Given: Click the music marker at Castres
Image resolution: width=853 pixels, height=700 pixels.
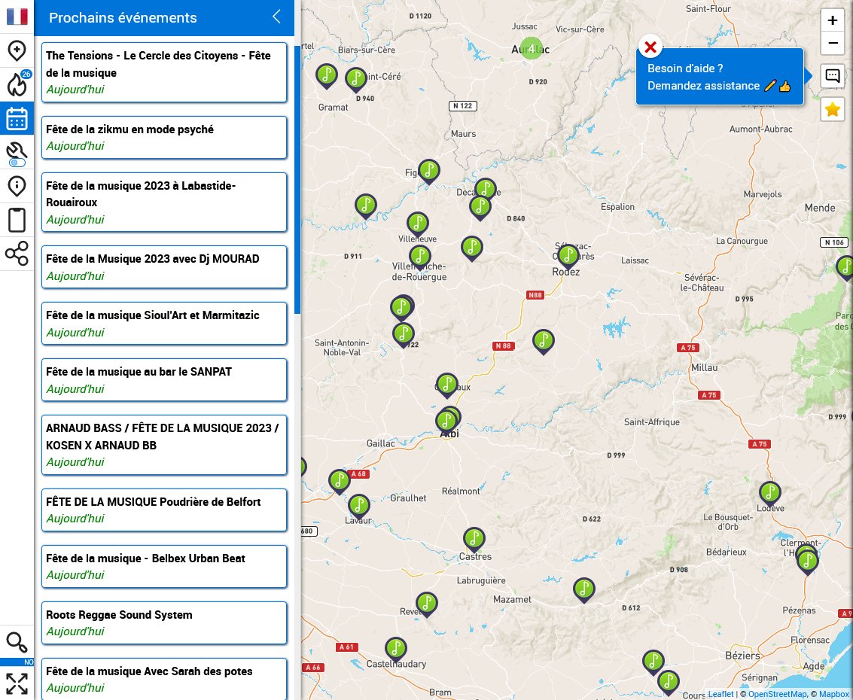Looking at the screenshot, I should tap(474, 540).
